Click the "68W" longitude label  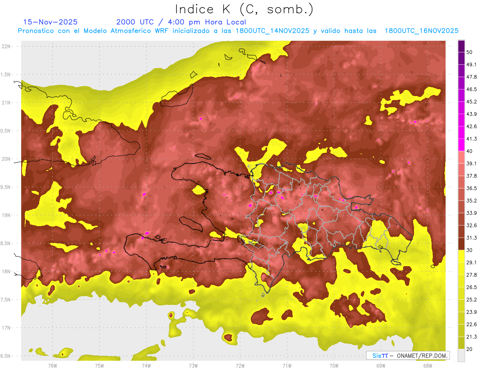click(428, 365)
